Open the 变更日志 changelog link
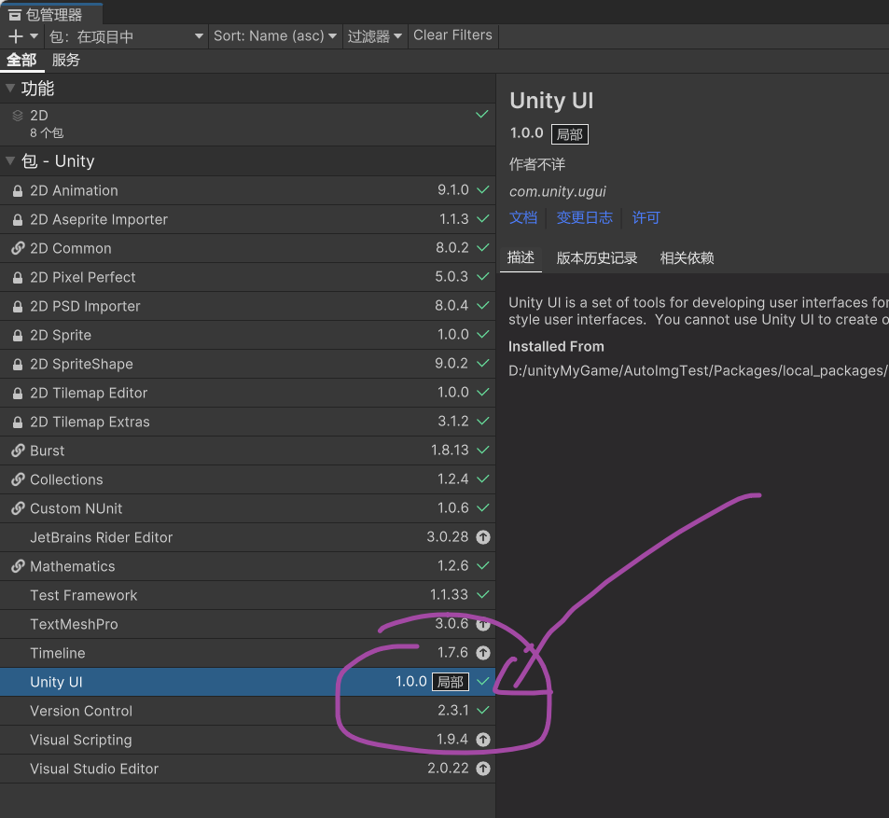The width and height of the screenshot is (889, 818). 585,217
